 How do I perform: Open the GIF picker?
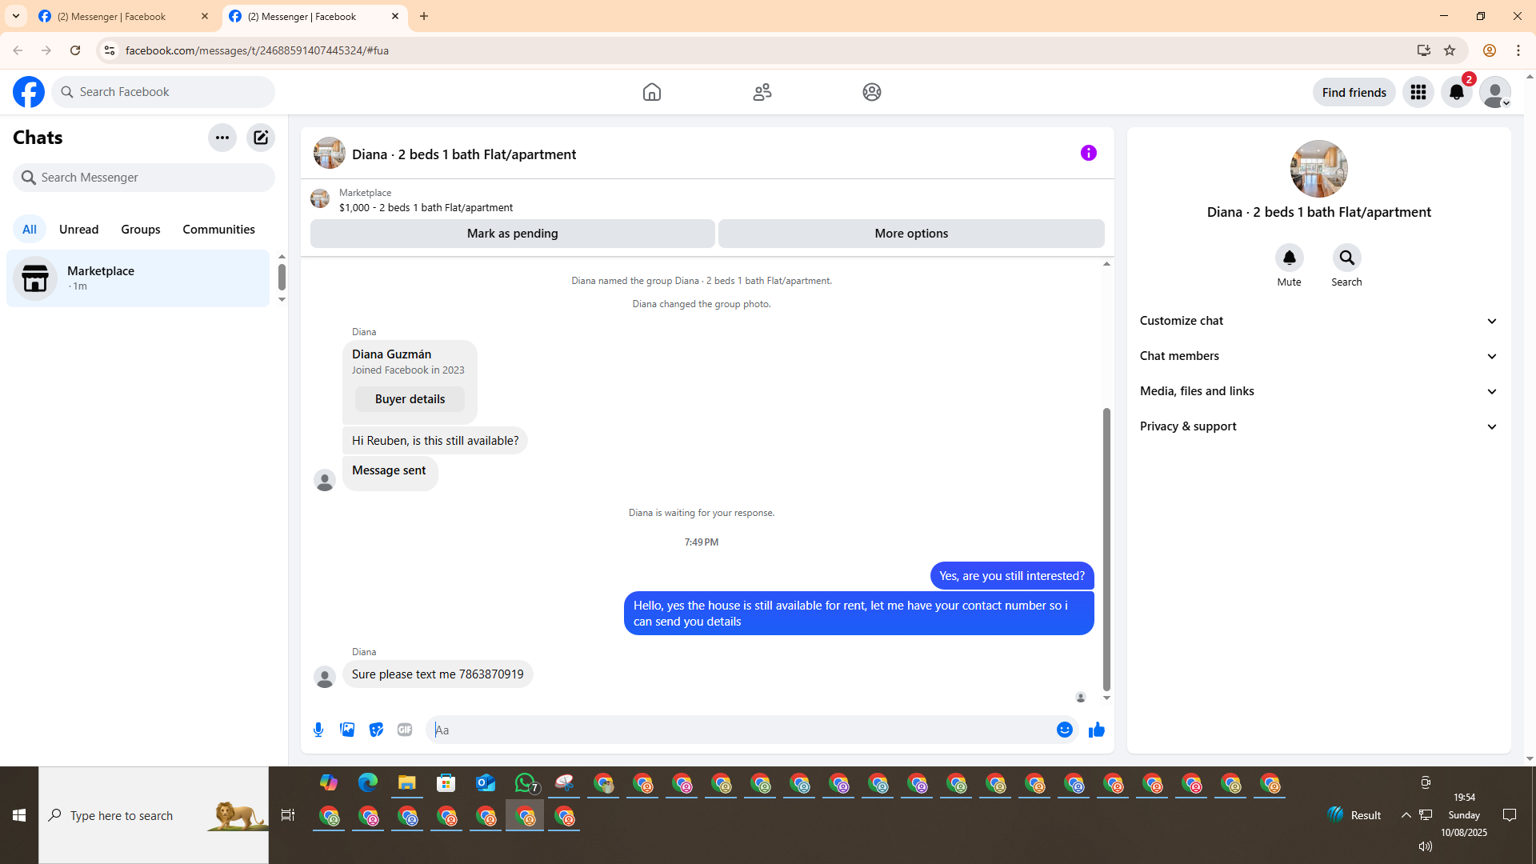(405, 730)
